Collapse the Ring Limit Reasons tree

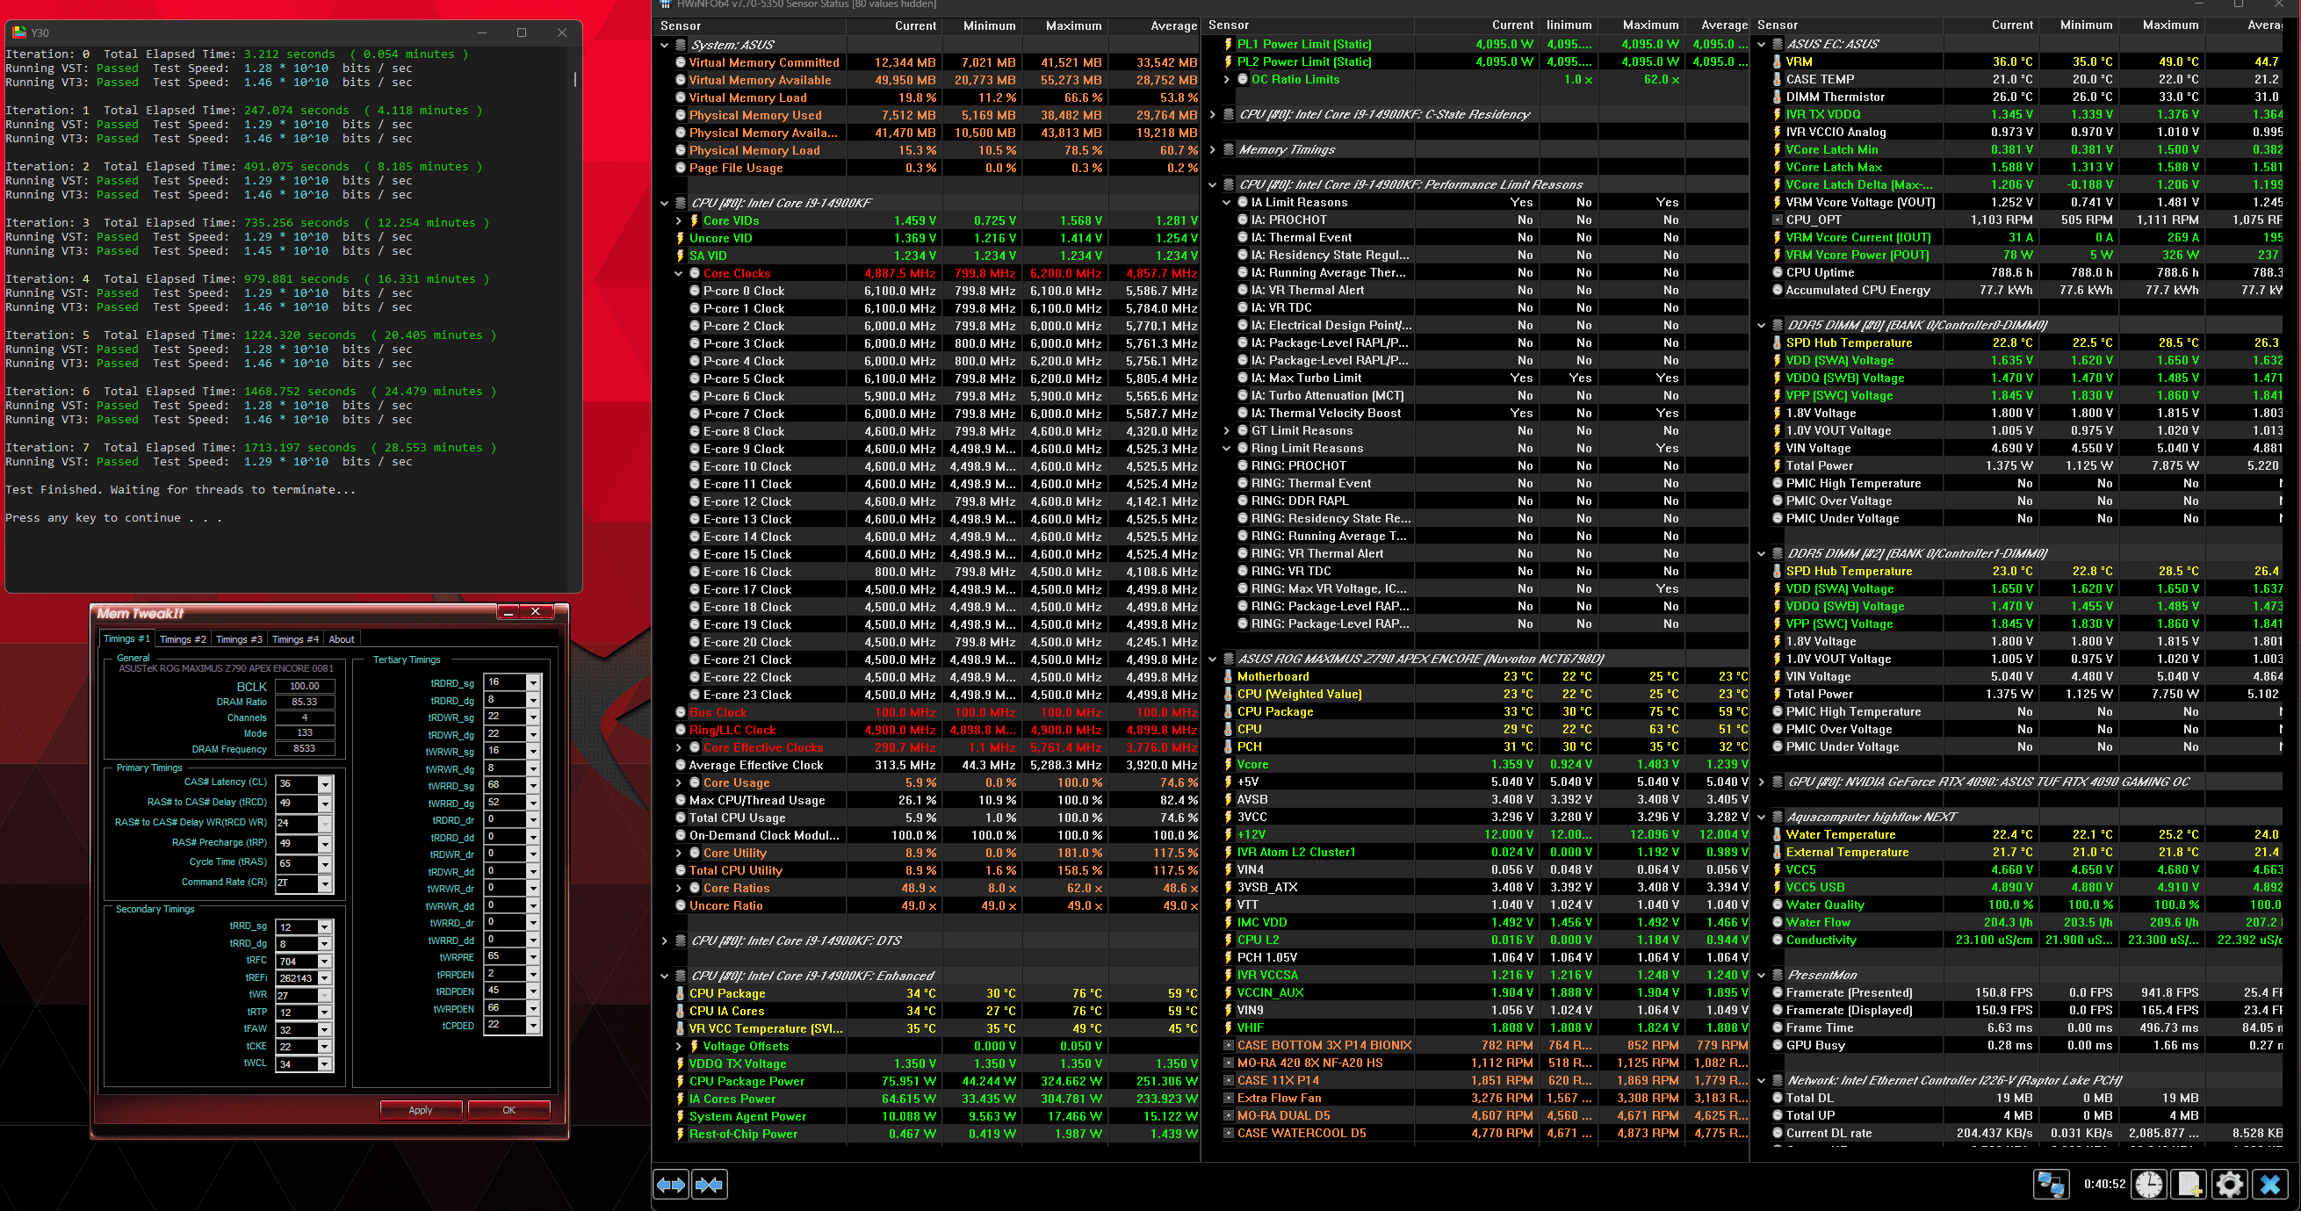point(1227,449)
